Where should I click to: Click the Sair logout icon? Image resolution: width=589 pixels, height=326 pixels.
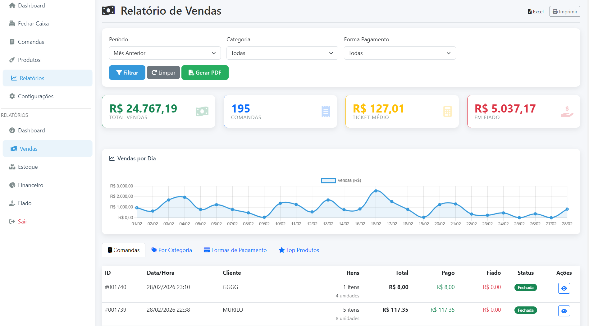[x=12, y=222]
